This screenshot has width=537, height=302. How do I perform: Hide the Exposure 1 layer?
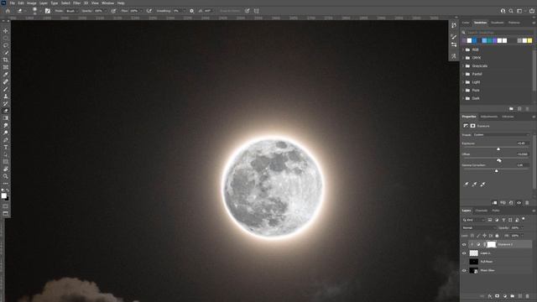point(464,244)
